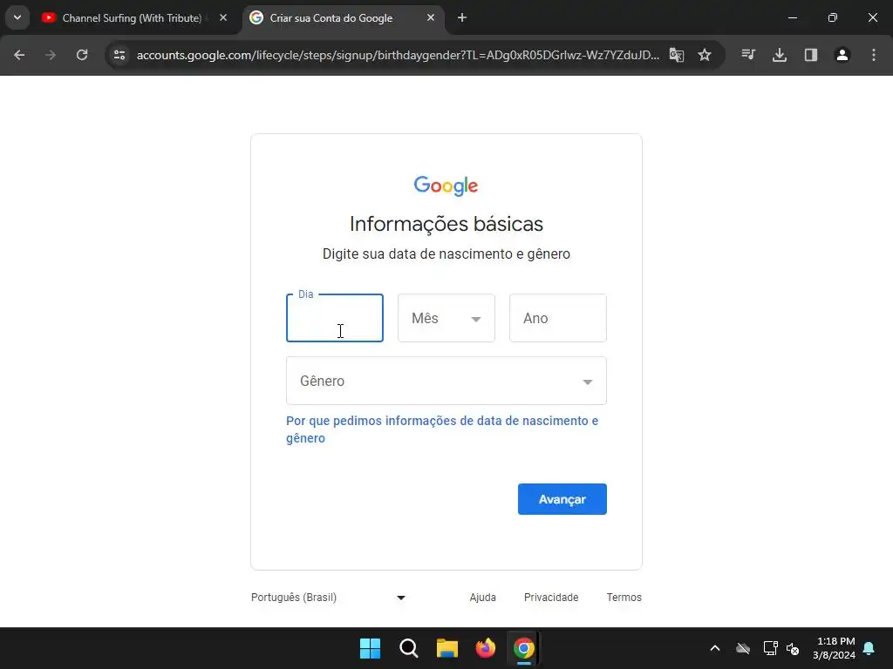Open the Ajuda link
The height and width of the screenshot is (669, 893).
point(483,598)
